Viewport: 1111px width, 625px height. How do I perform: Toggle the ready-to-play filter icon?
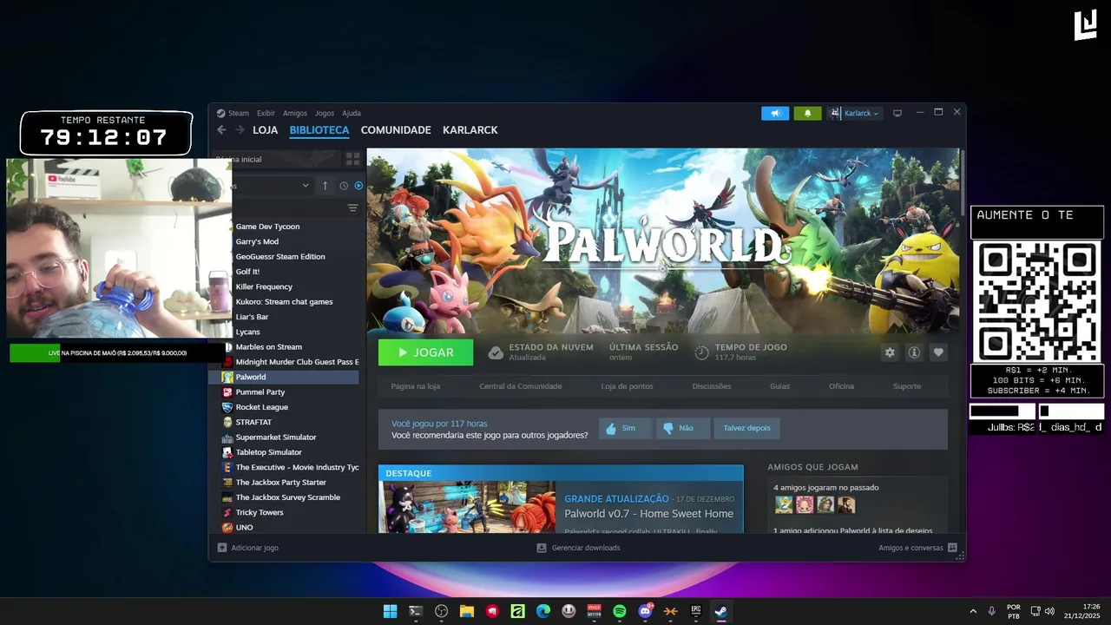(358, 186)
